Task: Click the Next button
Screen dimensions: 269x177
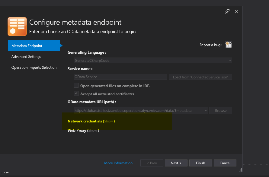Action: coord(176,163)
